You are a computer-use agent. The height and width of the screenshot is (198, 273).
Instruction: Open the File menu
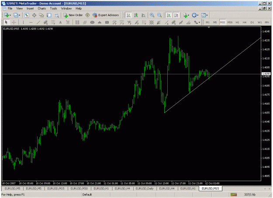pos(10,8)
